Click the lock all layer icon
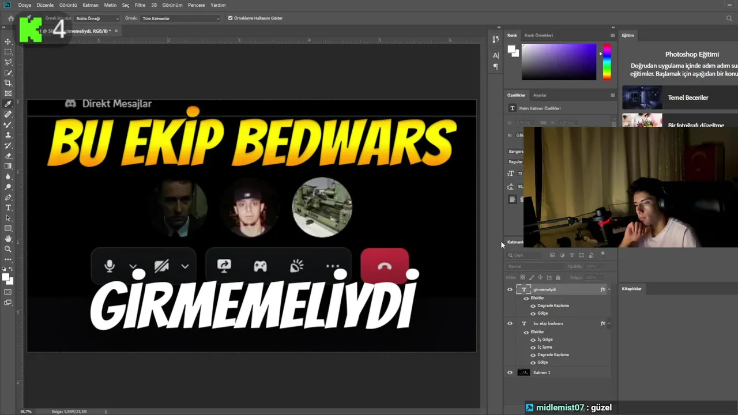 coord(558,277)
